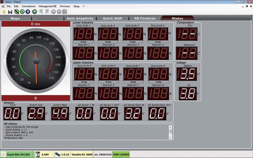Switch to the Quick Shift tab
253x158 pixels.
pos(113,18)
